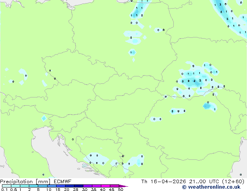
Task: Click the purple arrow at the legend's end
Action: (123, 186)
